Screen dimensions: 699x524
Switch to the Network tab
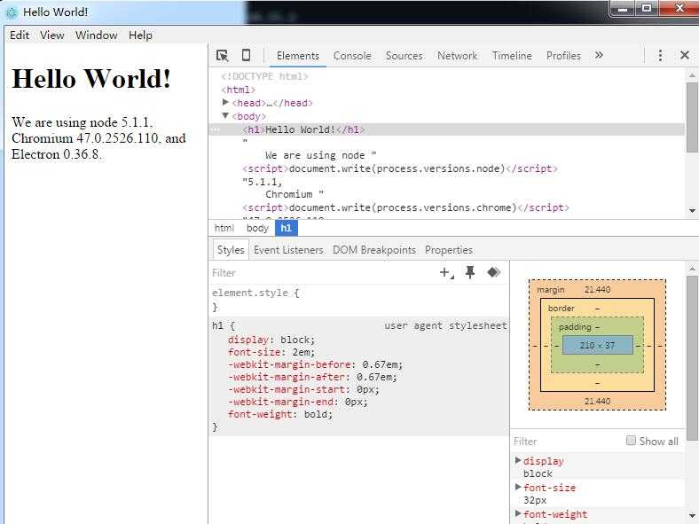(457, 56)
